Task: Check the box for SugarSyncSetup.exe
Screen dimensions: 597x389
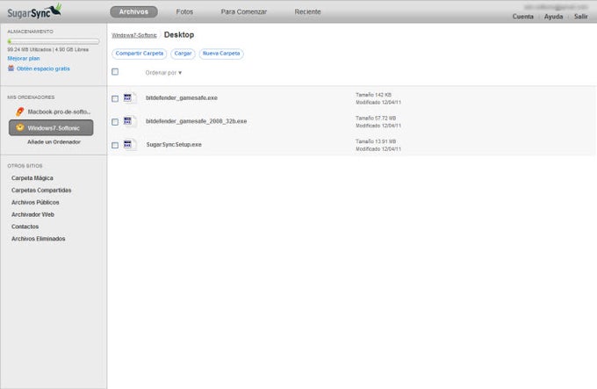Action: coord(115,145)
